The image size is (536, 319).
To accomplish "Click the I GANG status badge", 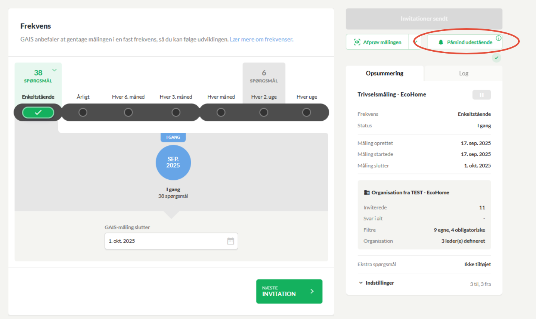I will pos(173,137).
